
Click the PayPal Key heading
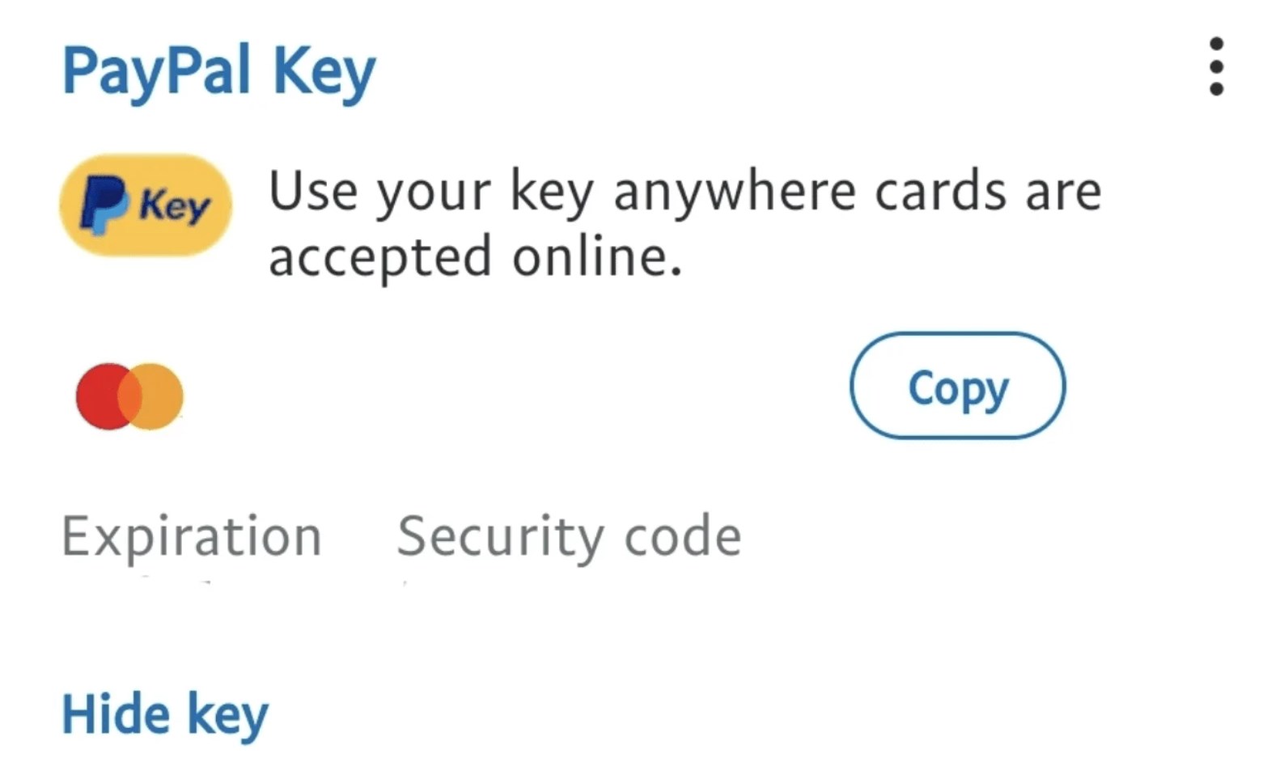point(218,71)
